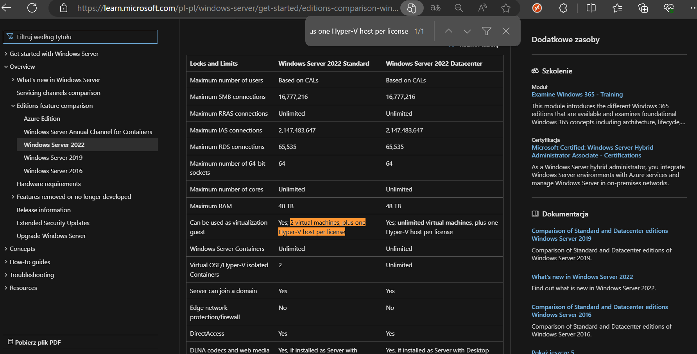Open Examine Windows 365 - Training link
The width and height of the screenshot is (697, 354).
[577, 95]
